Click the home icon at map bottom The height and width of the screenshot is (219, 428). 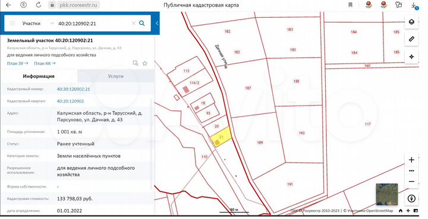click(401, 211)
